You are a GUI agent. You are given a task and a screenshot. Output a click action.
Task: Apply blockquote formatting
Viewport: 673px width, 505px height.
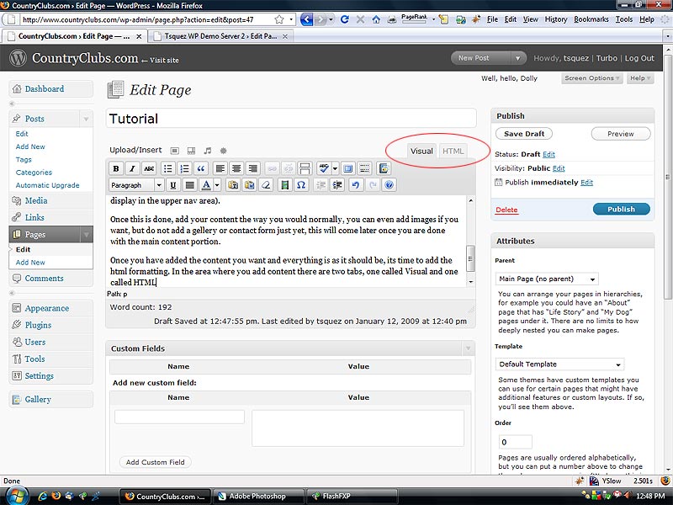(201, 169)
